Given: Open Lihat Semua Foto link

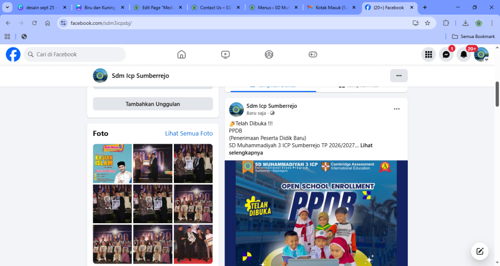Looking at the screenshot, I should [x=189, y=133].
